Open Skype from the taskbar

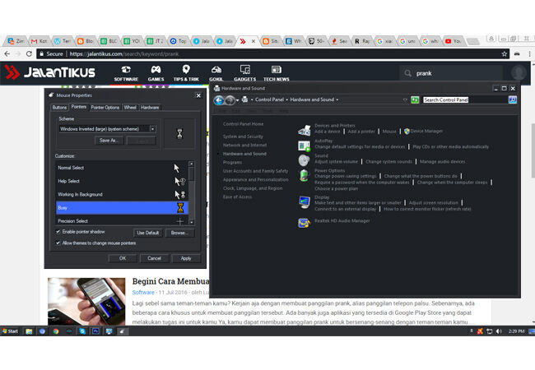tap(82, 331)
